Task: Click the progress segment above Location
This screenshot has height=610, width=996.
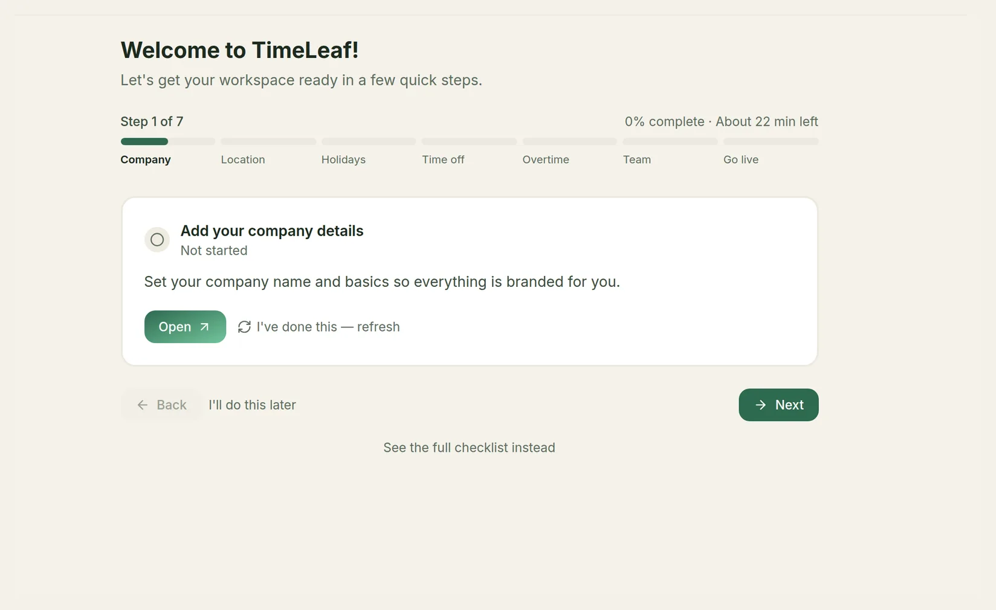Action: (x=268, y=141)
